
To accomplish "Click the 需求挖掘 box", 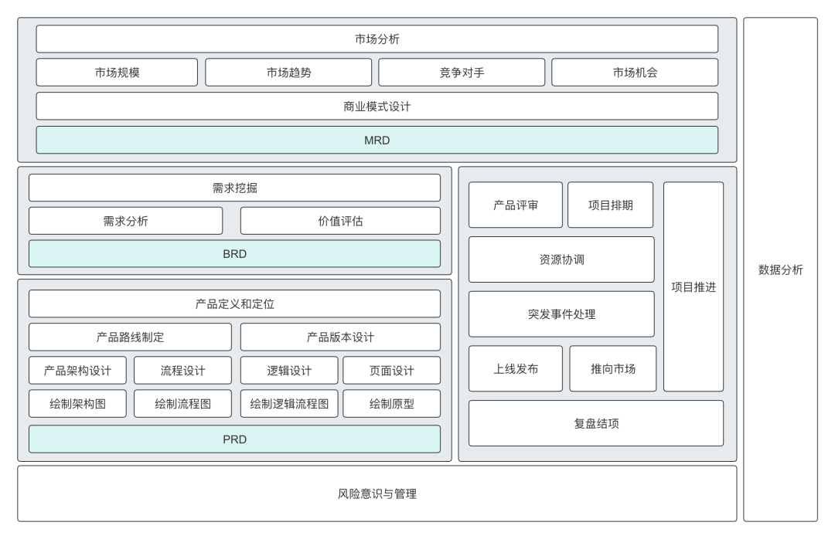I will (x=234, y=188).
